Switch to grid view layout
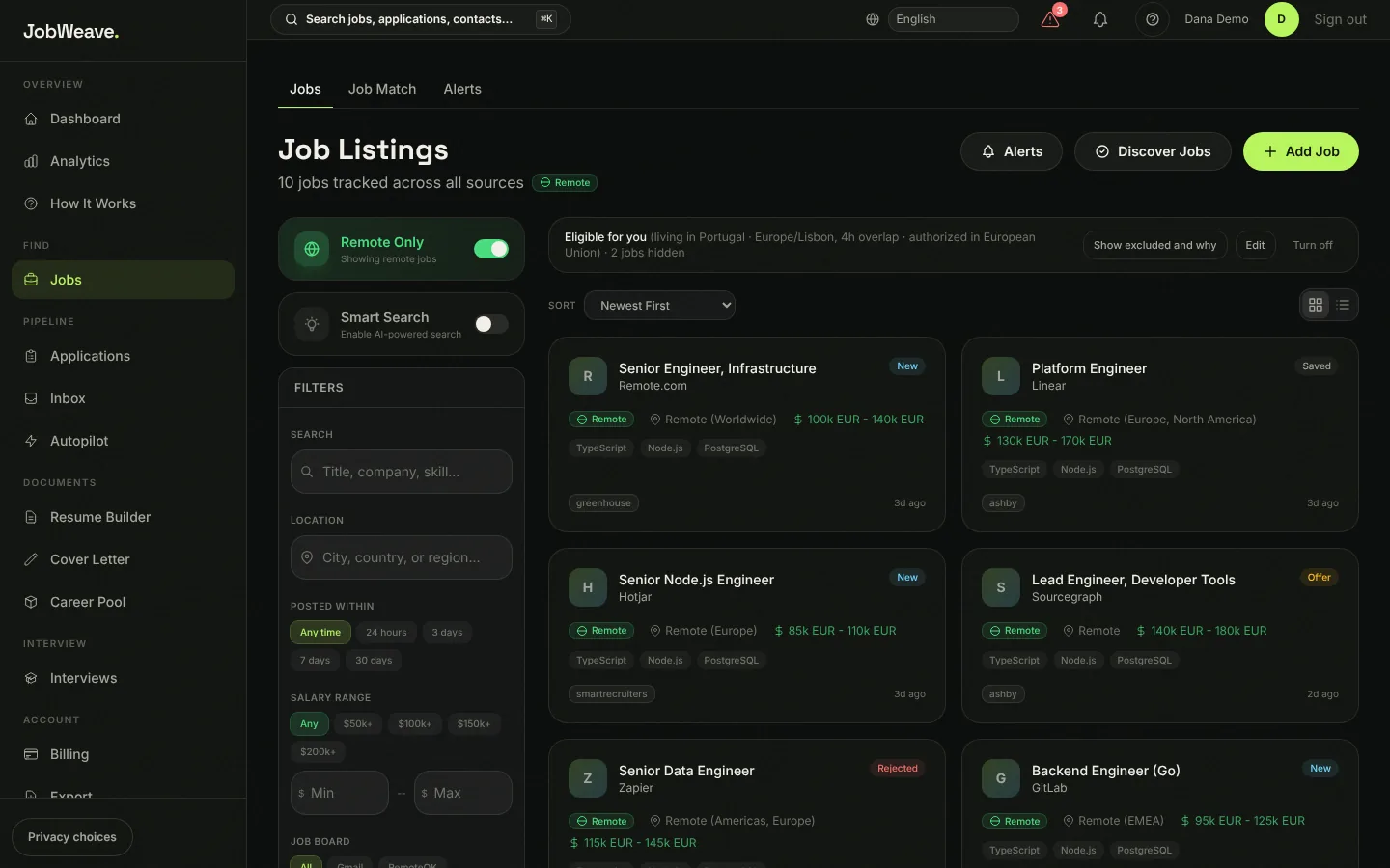The height and width of the screenshot is (868, 1390). 1316,305
